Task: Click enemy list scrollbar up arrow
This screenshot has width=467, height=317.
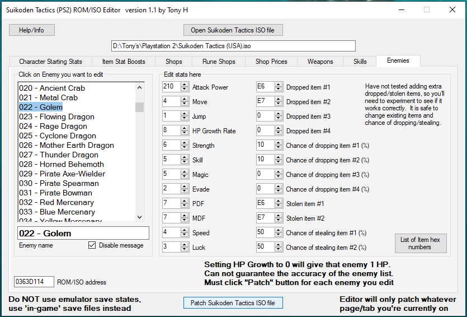Action: (x=139, y=87)
